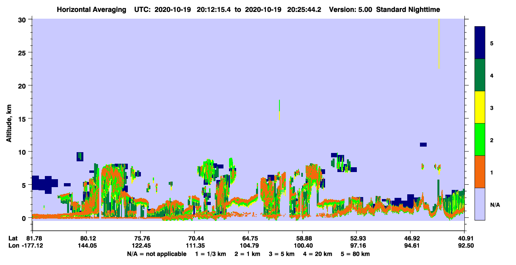516x265 pixels.
Task: Click the dark blue level 5 color band
Action: click(x=480, y=43)
